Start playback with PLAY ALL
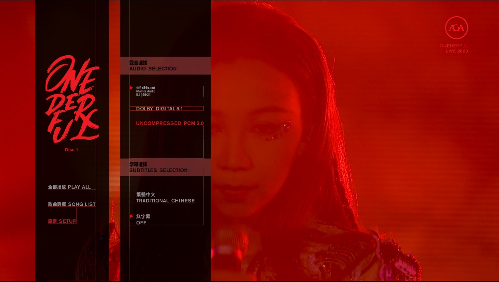 tap(69, 187)
